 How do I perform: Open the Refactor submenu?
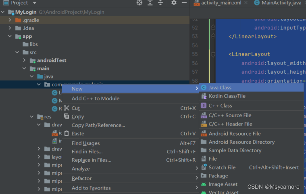(x=130, y=178)
